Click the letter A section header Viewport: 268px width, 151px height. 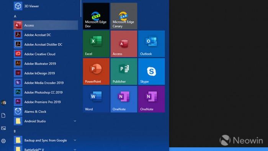click(15, 16)
